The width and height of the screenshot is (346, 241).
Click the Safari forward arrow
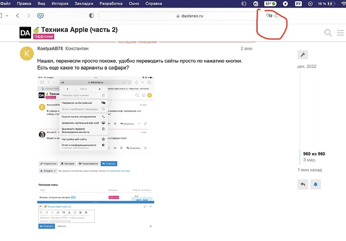pyautogui.click(x=29, y=15)
